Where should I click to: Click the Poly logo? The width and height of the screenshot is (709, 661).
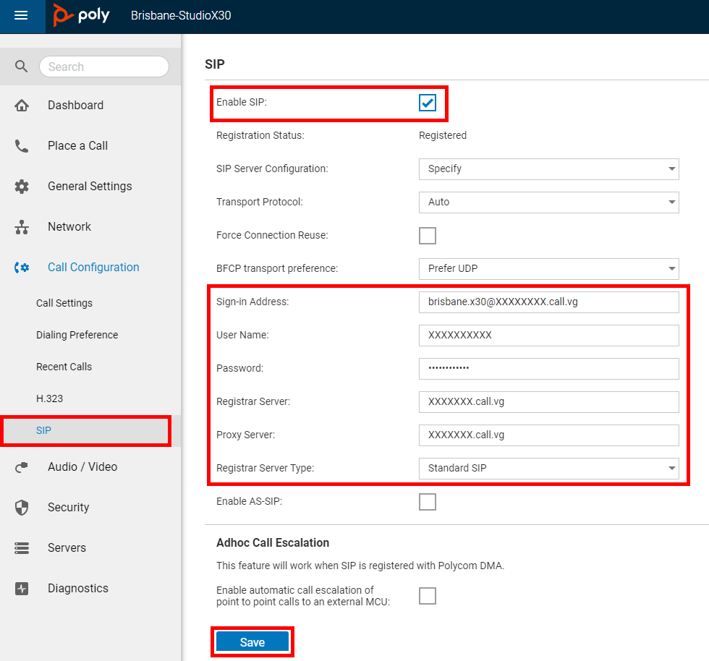pyautogui.click(x=81, y=15)
